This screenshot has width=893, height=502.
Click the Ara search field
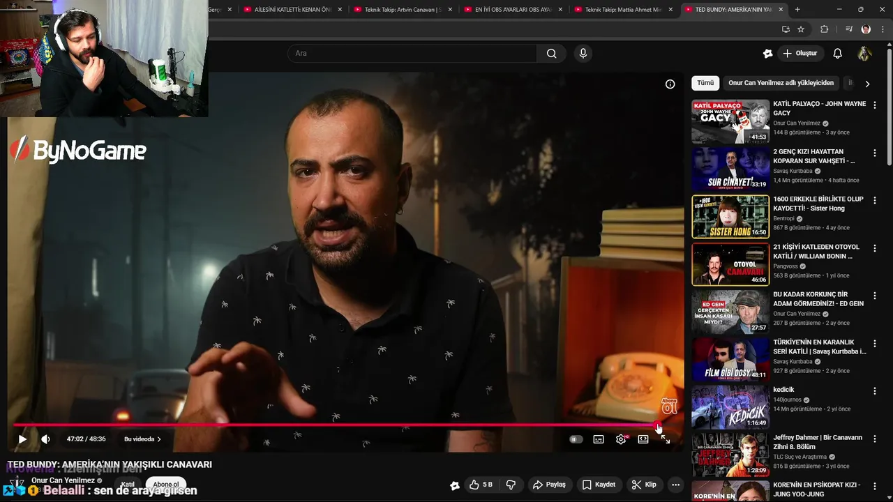tap(412, 53)
